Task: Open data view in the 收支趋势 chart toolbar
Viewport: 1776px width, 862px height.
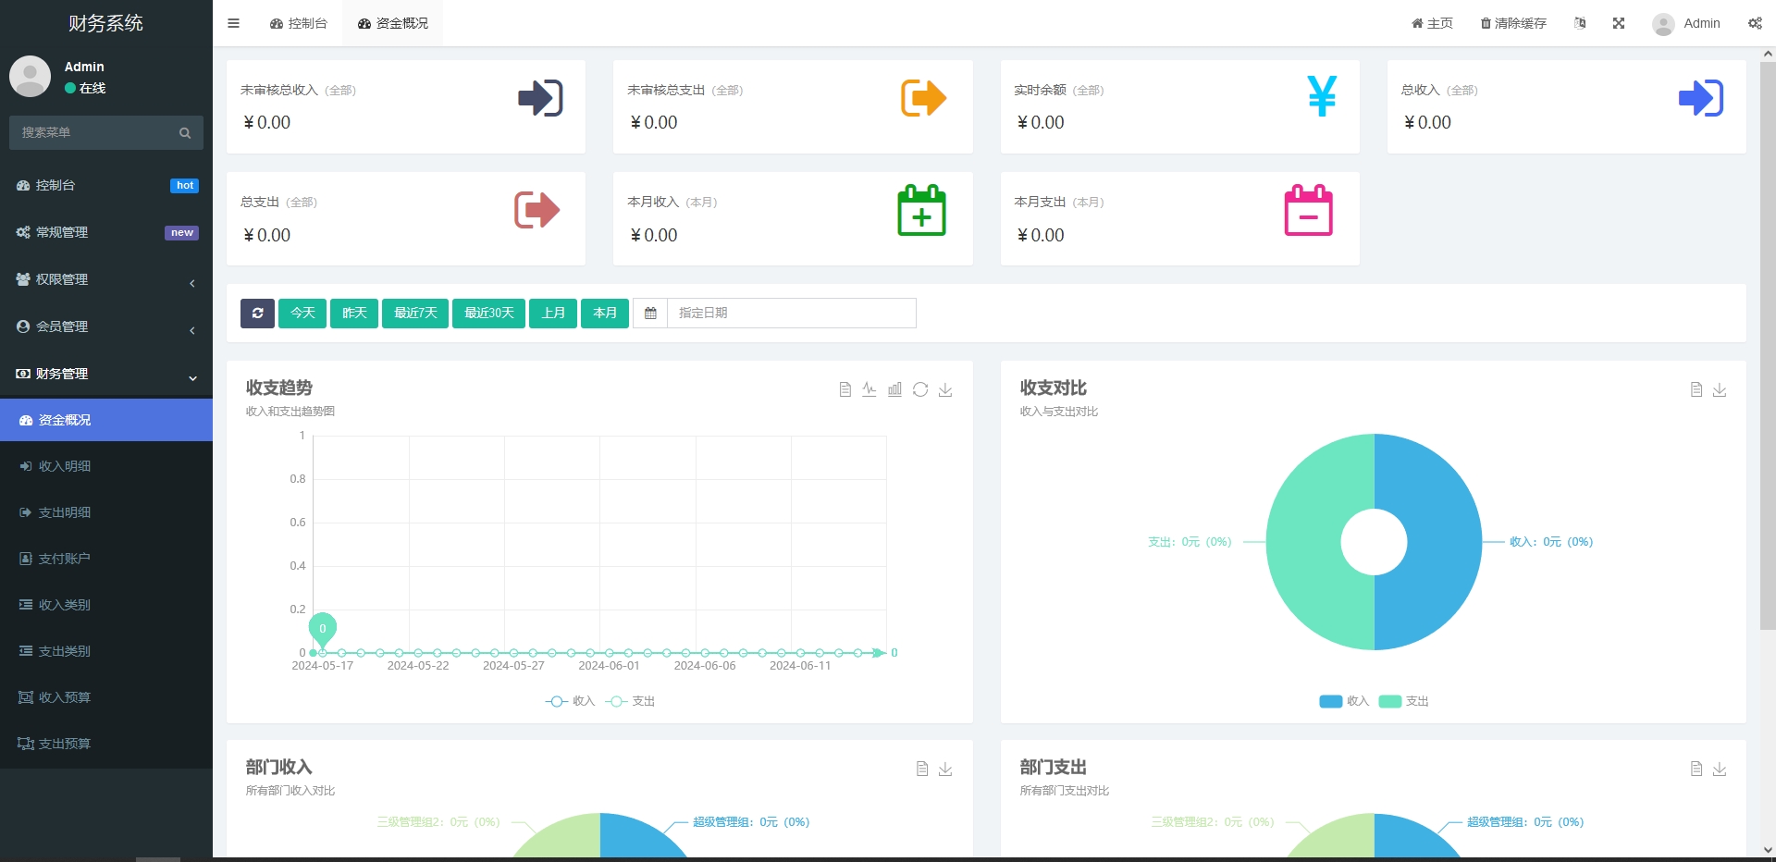Action: point(845,390)
